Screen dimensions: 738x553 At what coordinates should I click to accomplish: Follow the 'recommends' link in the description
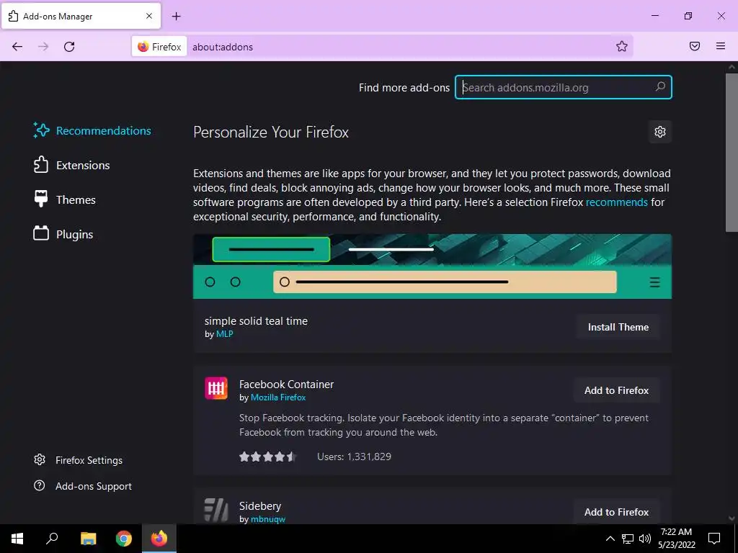pos(617,202)
